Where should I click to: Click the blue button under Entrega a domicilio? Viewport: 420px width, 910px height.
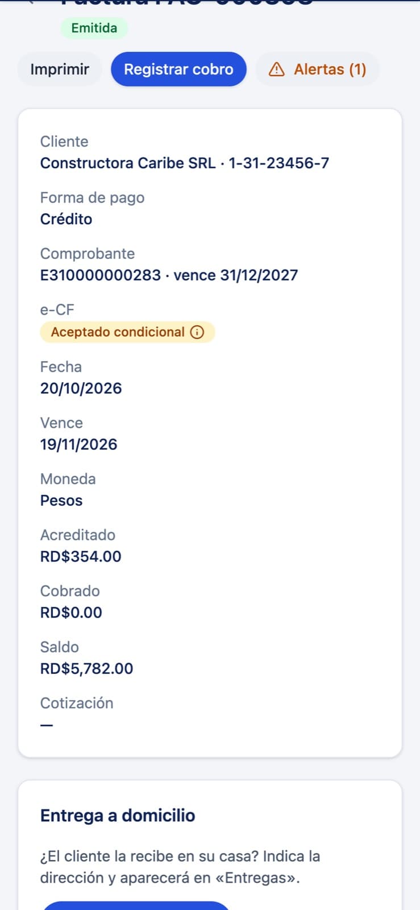pos(136,905)
